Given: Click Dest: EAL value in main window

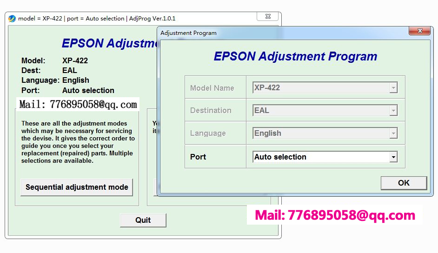Looking at the screenshot, I should [x=70, y=70].
